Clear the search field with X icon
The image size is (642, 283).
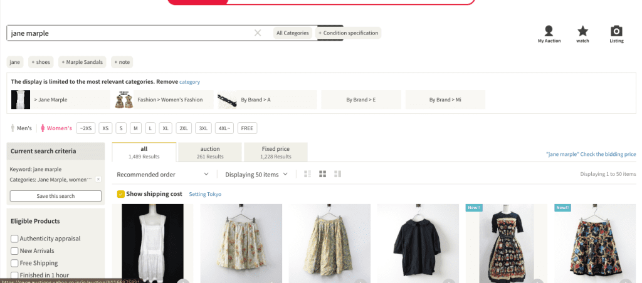point(258,33)
